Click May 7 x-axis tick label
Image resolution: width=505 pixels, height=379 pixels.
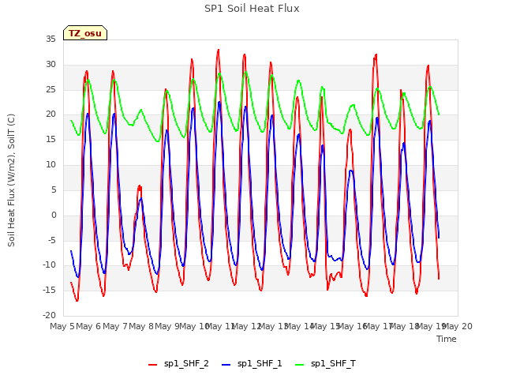point(115,326)
